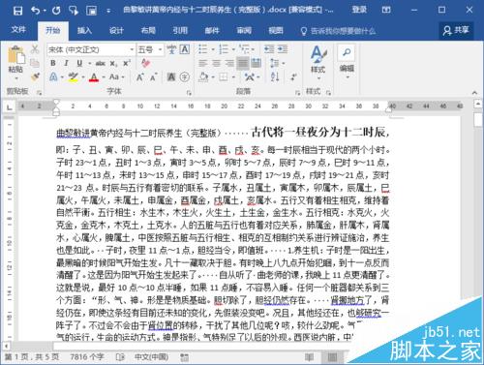Clear all formatting with eraser icon
484x365 pixels.
(x=145, y=63)
